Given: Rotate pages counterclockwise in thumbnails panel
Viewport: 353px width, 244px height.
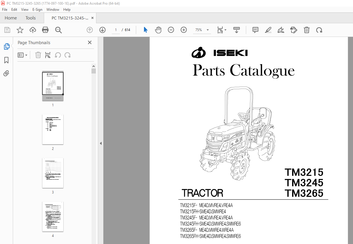Looking at the screenshot, I should [x=58, y=55].
